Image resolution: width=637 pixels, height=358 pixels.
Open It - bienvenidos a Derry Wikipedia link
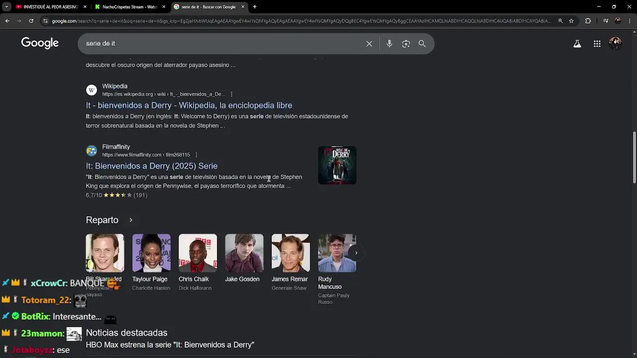coord(189,105)
